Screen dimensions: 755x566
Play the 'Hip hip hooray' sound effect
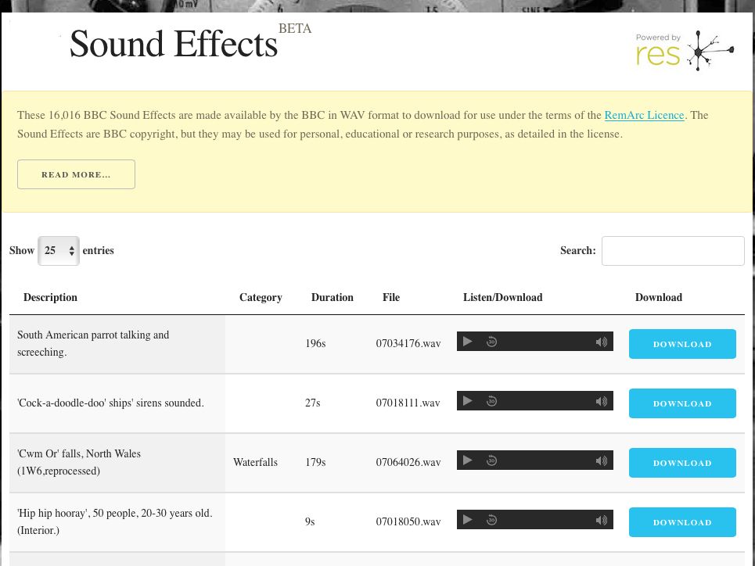pyautogui.click(x=468, y=520)
